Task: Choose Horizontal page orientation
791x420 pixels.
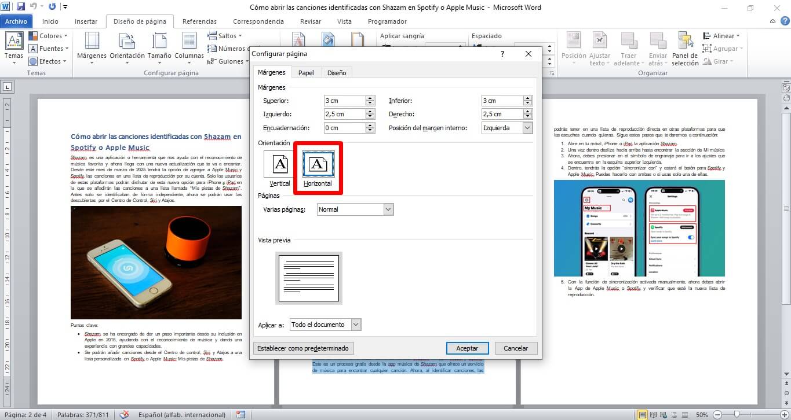Action: click(318, 168)
